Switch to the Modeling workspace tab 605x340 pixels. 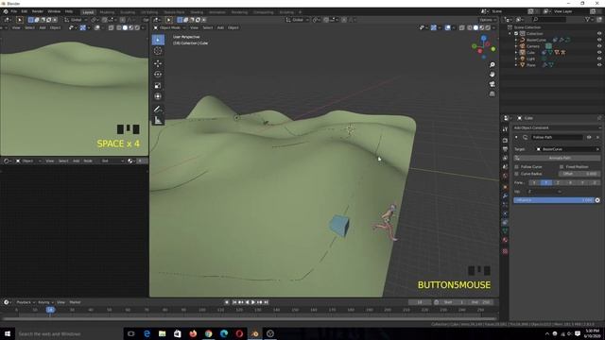pos(107,12)
